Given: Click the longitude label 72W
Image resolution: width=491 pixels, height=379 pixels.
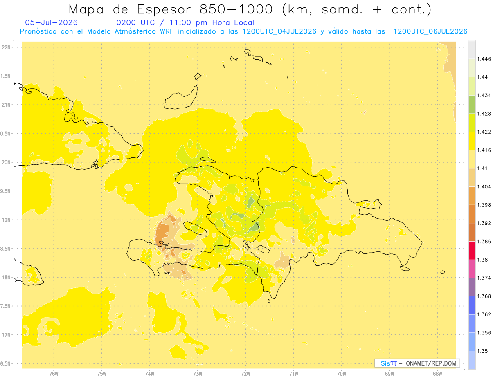Looking at the screenshot, I should point(245,373).
